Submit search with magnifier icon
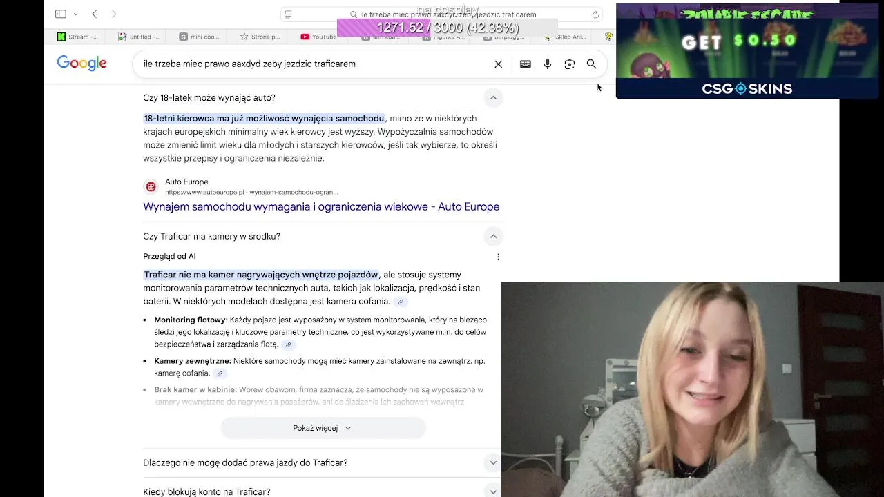This screenshot has height=497, width=884. click(x=592, y=64)
